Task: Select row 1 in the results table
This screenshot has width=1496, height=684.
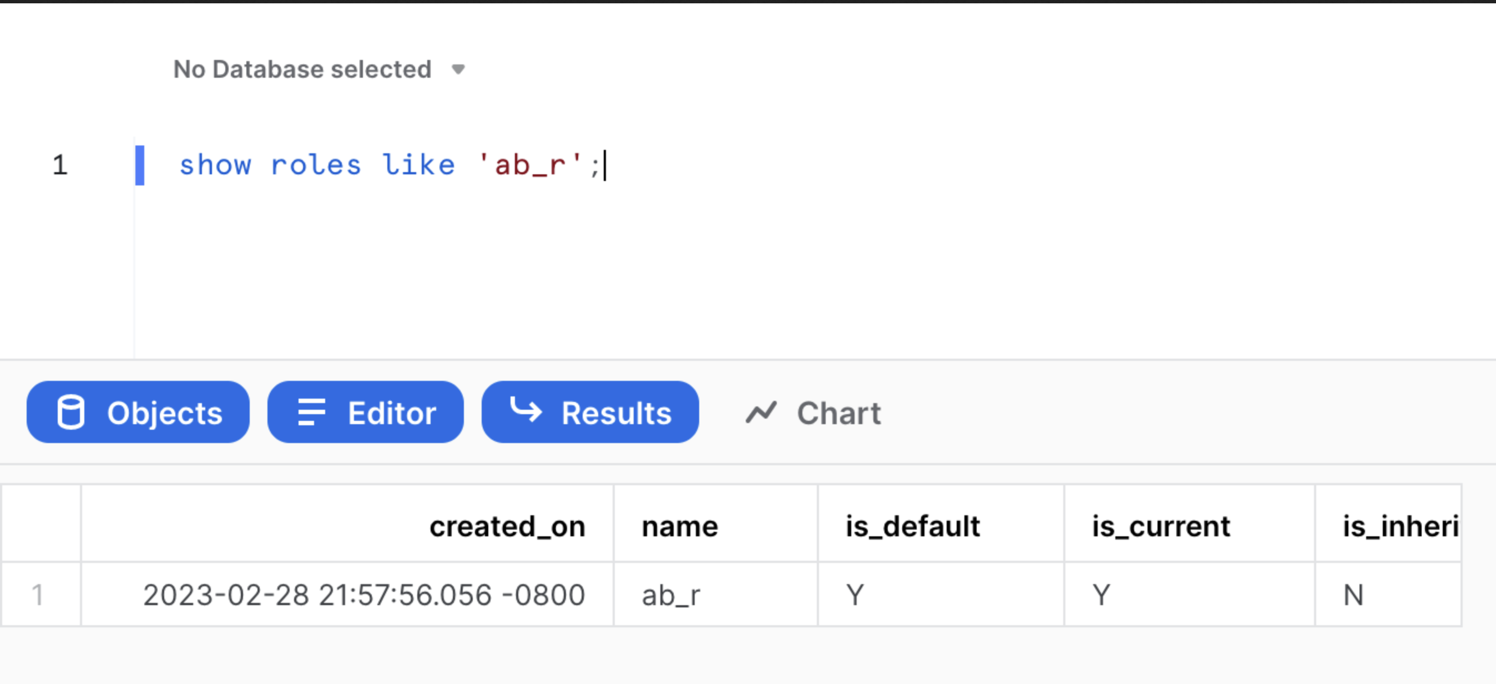Action: tap(39, 594)
